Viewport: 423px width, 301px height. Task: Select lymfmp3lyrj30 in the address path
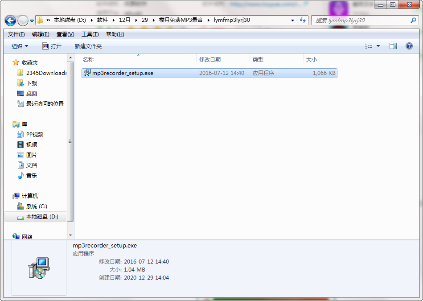coord(232,20)
